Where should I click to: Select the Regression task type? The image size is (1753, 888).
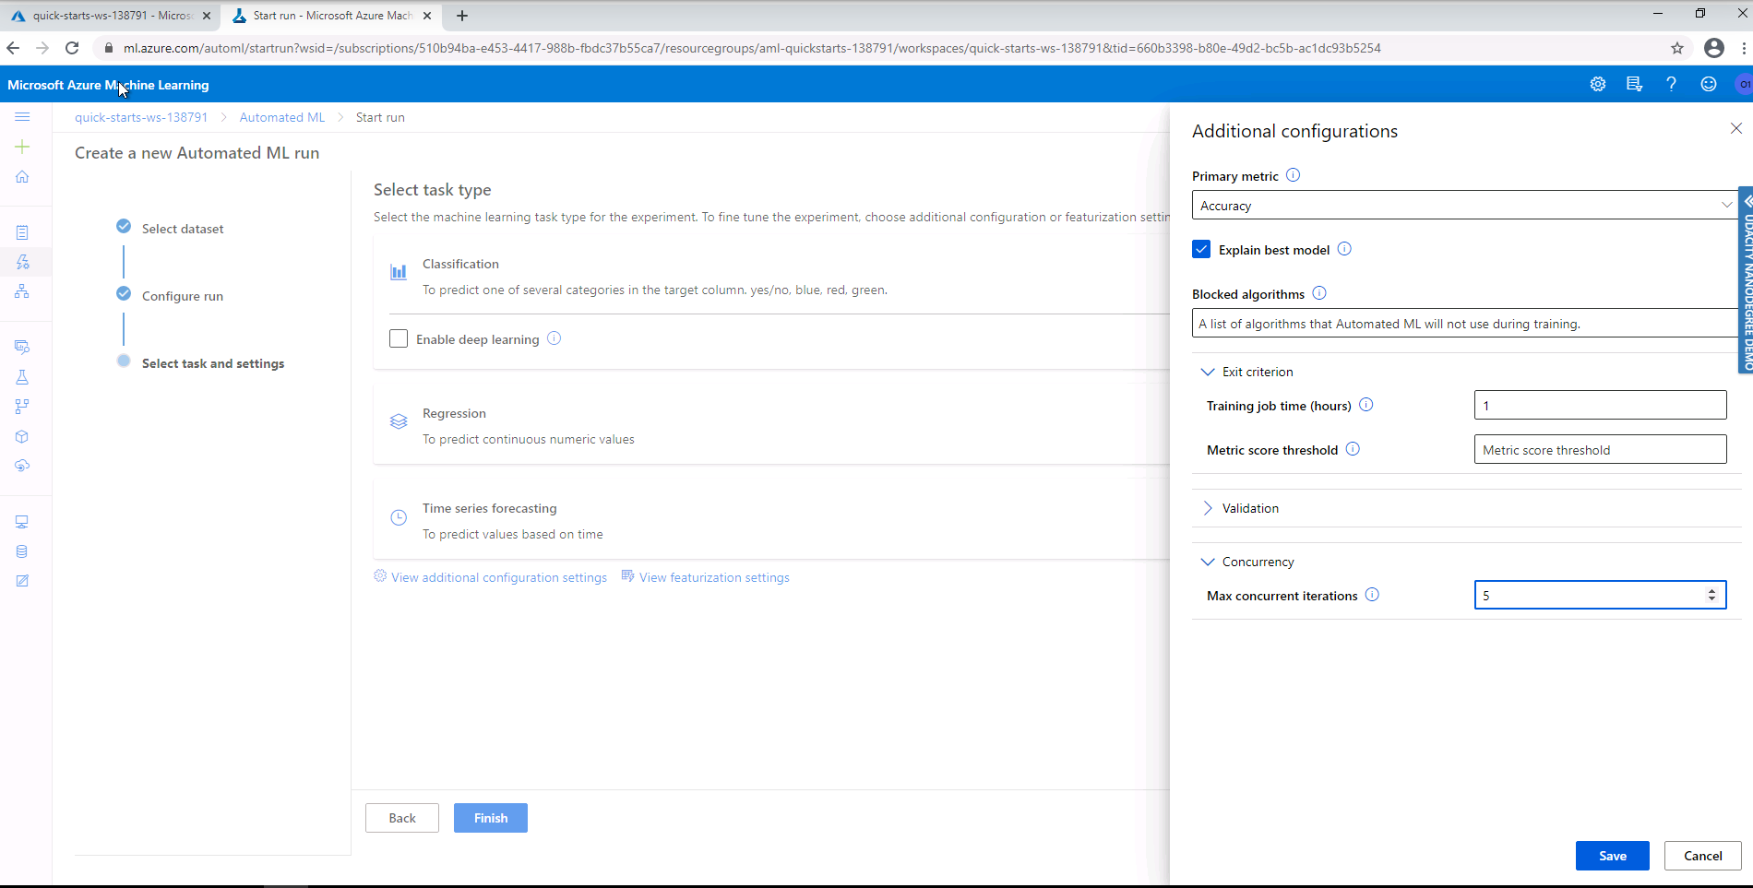coord(771,425)
